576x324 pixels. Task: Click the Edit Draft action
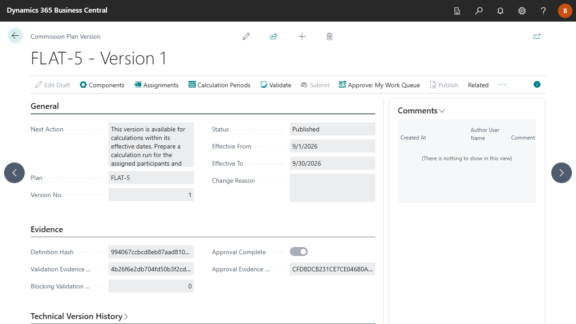(53, 85)
